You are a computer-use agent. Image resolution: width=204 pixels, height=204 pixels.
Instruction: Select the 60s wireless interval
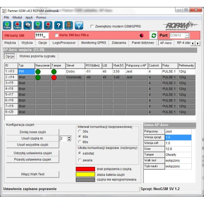80,137
